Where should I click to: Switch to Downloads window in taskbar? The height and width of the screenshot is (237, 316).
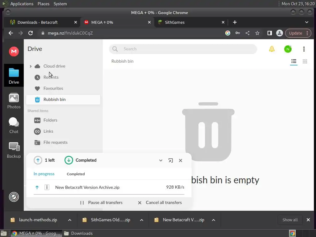[x=78, y=233]
